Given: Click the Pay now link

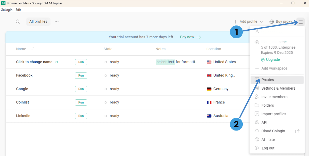Looking at the screenshot, I should coord(190,37).
